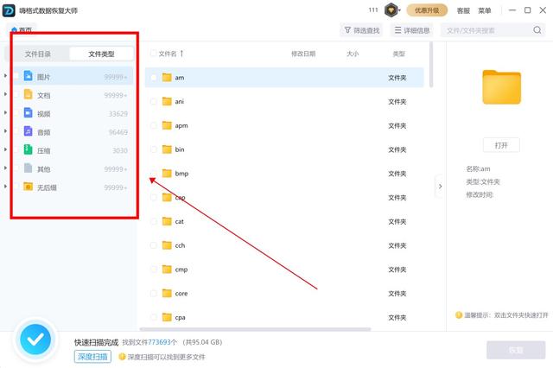Tick the checkbox for 音频 category
Screen dimensions: 553x368
coord(16,131)
